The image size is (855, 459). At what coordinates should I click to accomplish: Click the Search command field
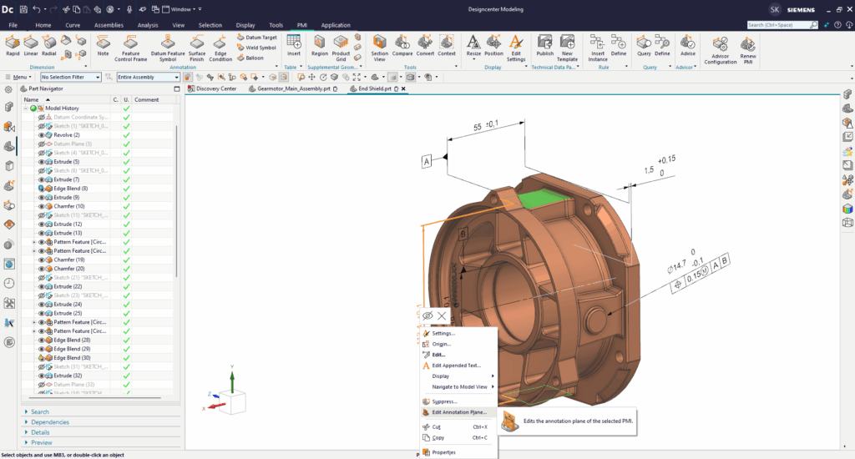point(776,25)
